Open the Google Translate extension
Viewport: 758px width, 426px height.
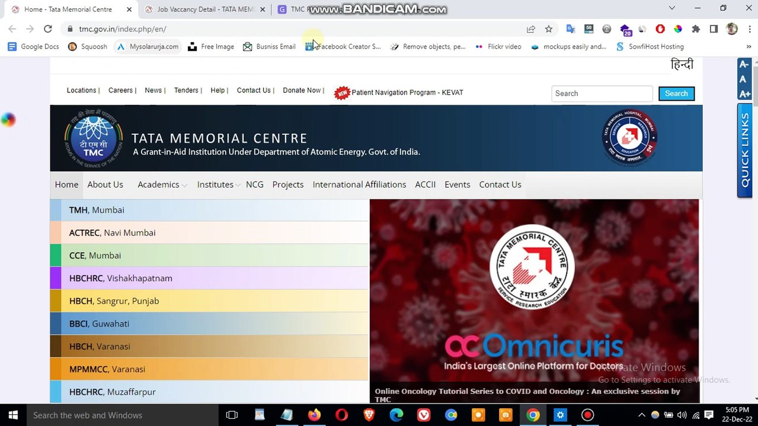pyautogui.click(x=571, y=28)
